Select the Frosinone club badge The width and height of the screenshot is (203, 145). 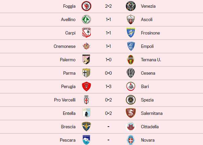click(131, 33)
